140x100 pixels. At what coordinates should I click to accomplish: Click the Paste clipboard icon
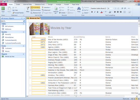[x=9, y=9]
